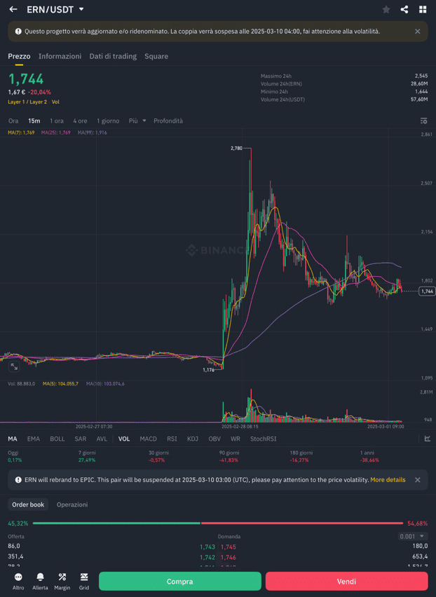Select the Ora timeframe
The width and height of the screenshot is (436, 597).
coord(13,121)
